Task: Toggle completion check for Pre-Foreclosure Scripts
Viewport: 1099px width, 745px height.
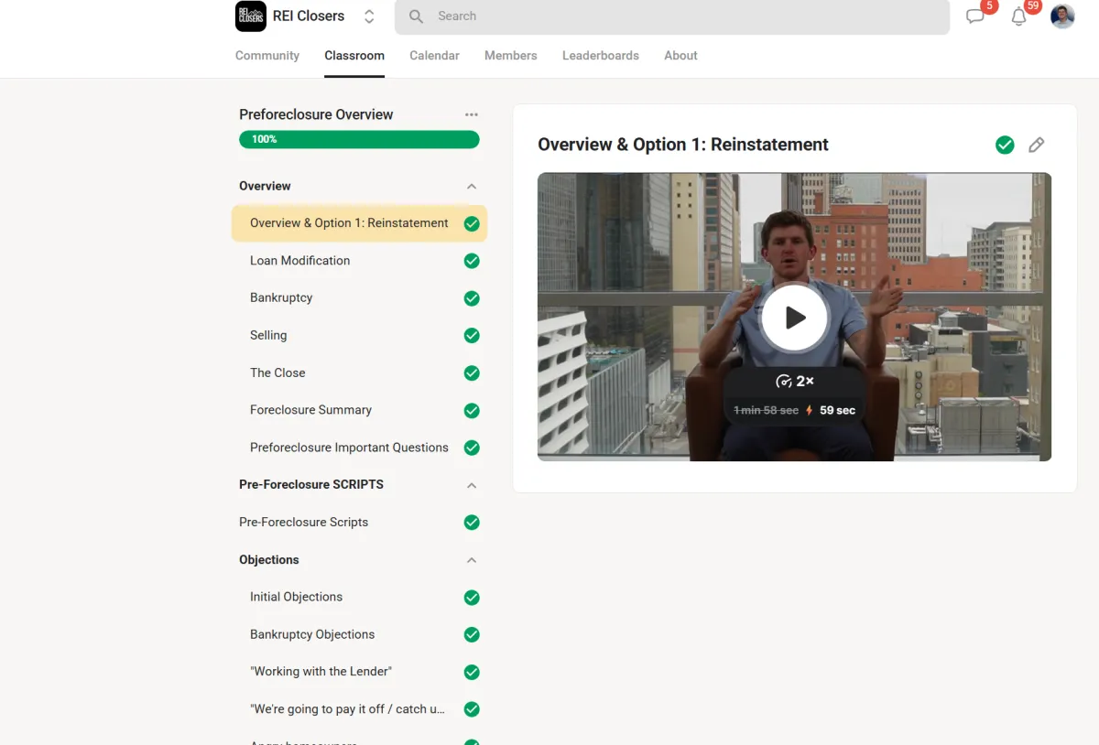Action: 472,523
